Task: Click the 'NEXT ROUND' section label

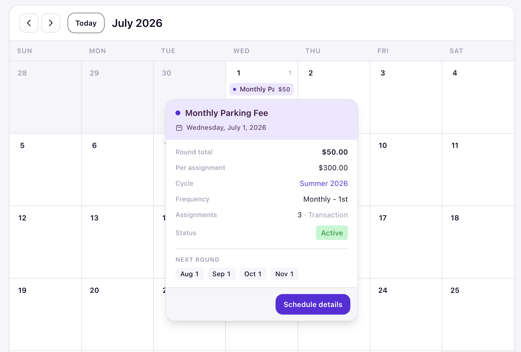Action: [197, 260]
